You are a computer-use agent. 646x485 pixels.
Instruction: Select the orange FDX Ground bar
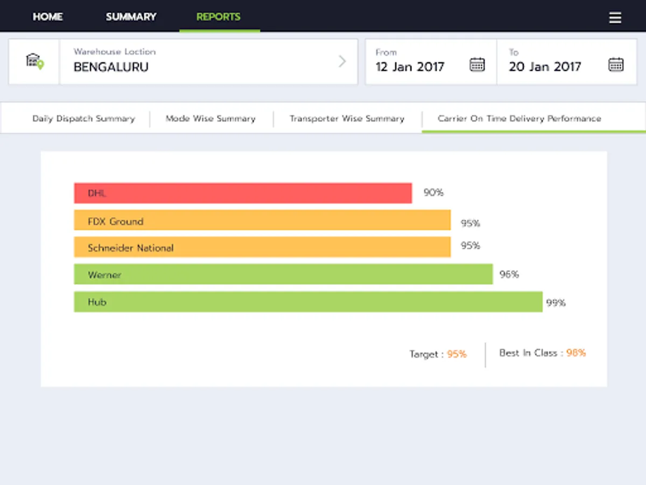pos(262,220)
